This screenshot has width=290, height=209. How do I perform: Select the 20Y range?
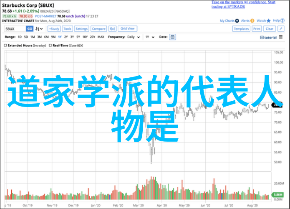(93, 37)
